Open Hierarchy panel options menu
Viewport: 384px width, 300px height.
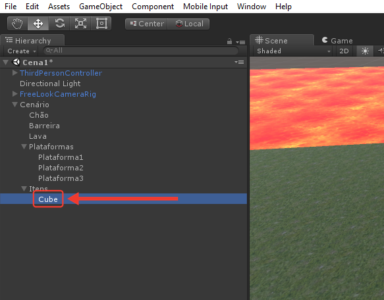(x=240, y=42)
